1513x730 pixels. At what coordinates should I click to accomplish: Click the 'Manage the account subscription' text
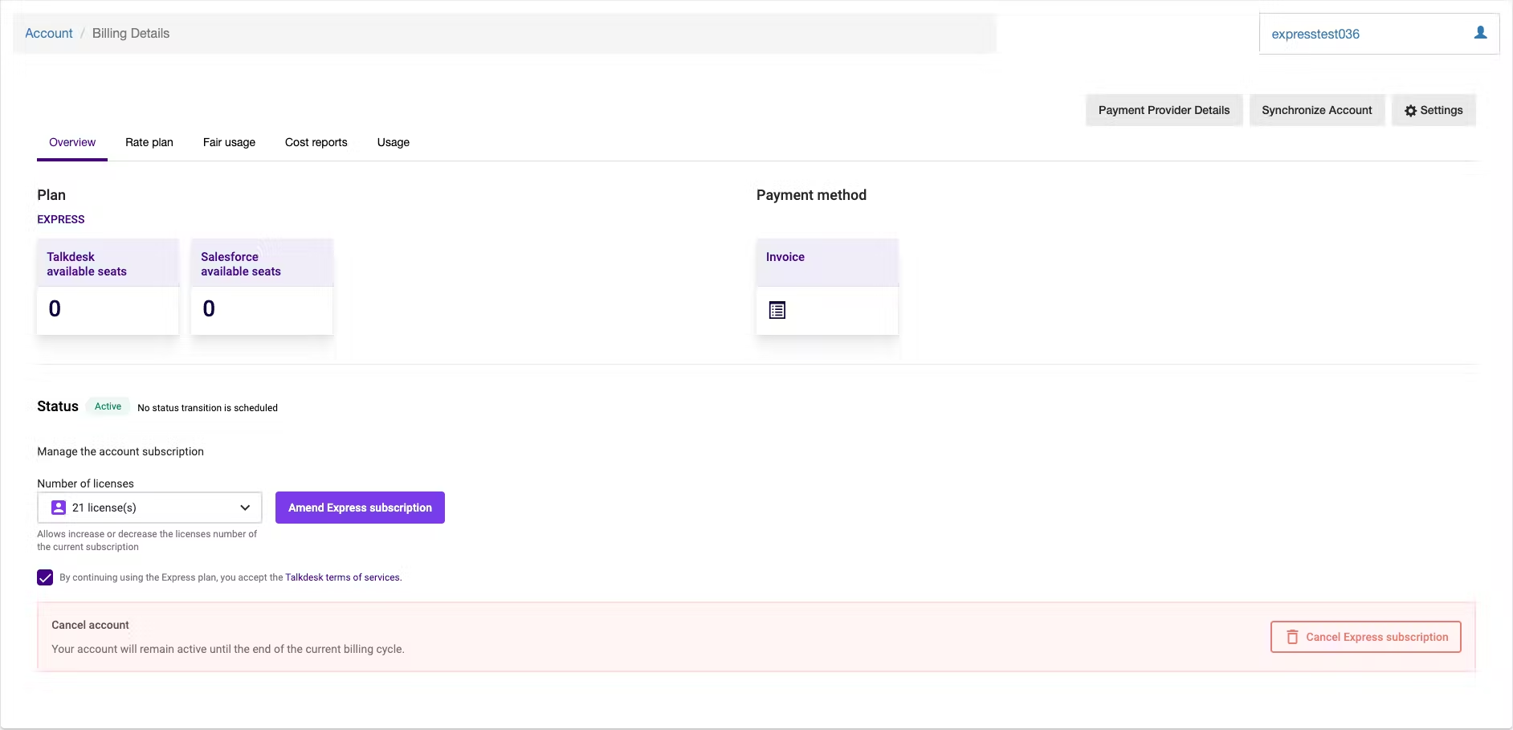pos(120,451)
